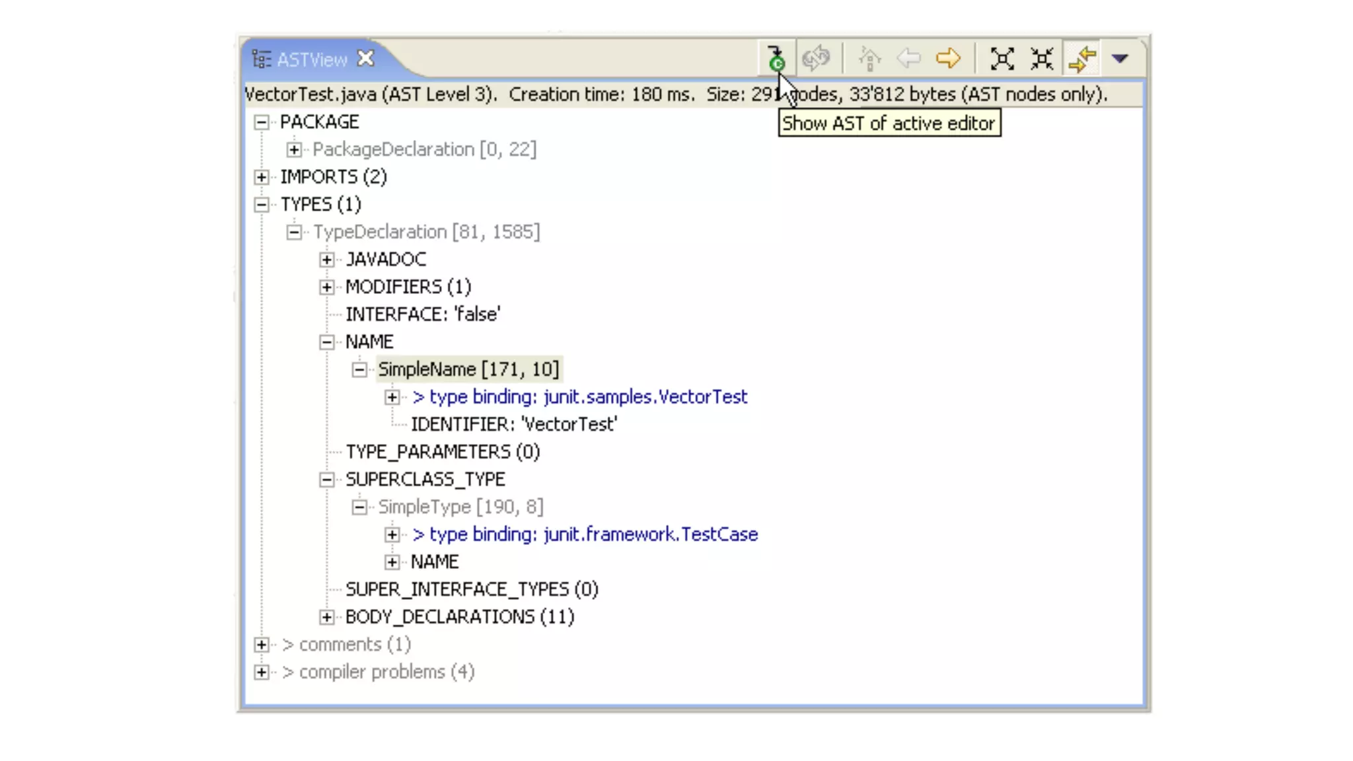Viewport: 1353px width, 761px height.
Task: Click type binding junit.framework.TestCase entry
Action: click(x=584, y=534)
